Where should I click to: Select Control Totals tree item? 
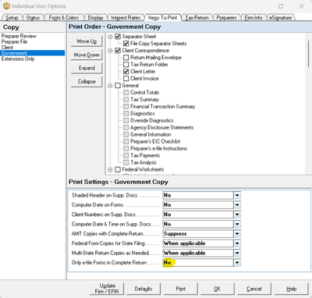[x=144, y=93]
